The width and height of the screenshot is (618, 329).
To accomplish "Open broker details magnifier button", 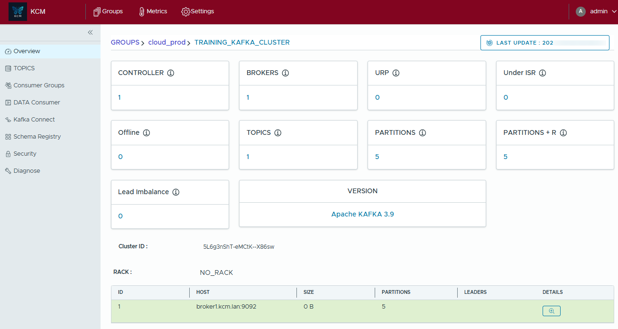I will 551,311.
